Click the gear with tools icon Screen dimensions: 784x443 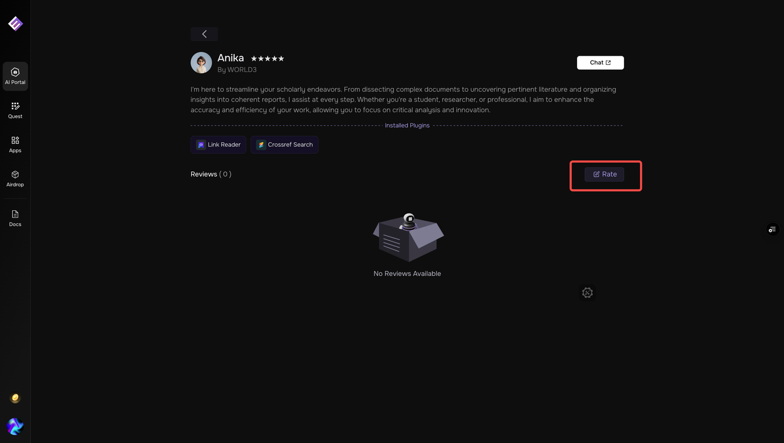587,293
